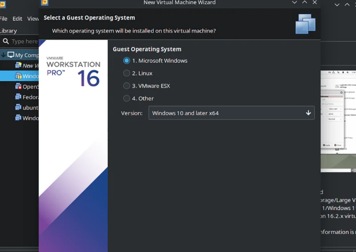This screenshot has width=356, height=252.
Task: Open the Edit menu
Action: coord(17,19)
